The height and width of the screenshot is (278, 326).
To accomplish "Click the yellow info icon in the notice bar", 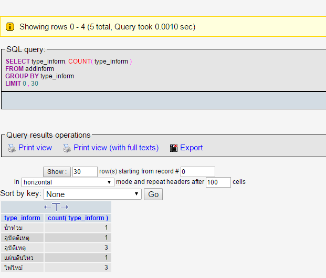I will [x=10, y=27].
